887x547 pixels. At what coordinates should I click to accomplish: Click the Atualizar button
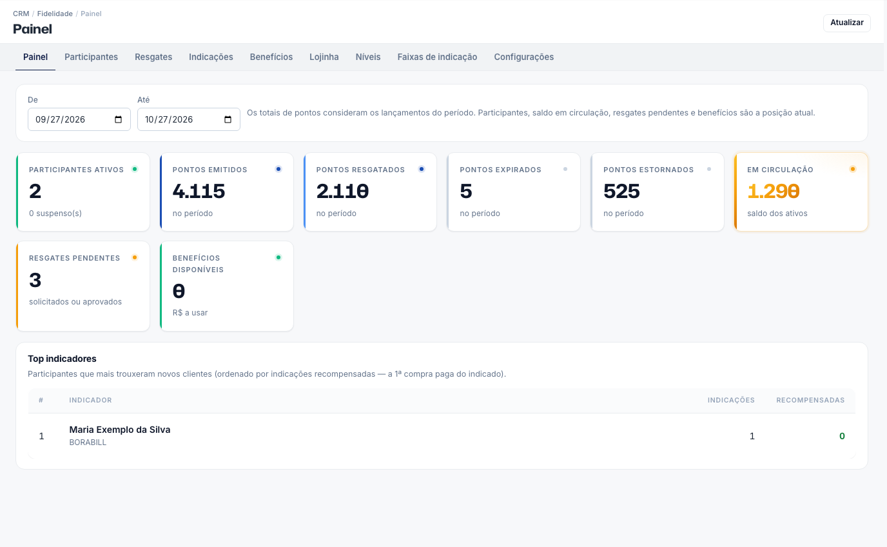(x=847, y=23)
